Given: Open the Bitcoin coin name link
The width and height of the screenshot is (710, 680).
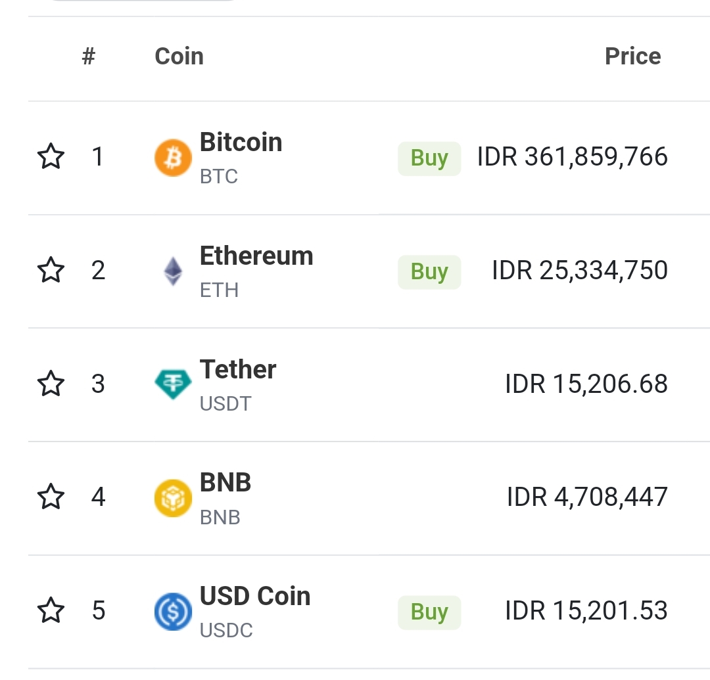Looking at the screenshot, I should click(x=241, y=143).
